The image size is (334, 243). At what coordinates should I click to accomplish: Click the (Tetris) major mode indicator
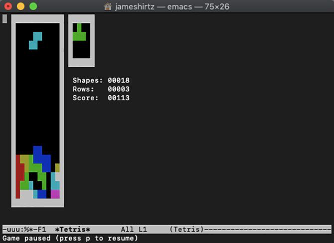pyautogui.click(x=186, y=230)
